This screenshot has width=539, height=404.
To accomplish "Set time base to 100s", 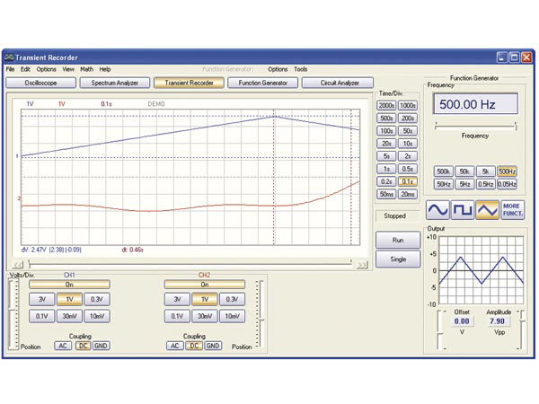I will tap(386, 131).
